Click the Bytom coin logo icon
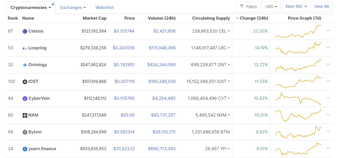Viewport: 337px width, 158px height. tap(25, 132)
